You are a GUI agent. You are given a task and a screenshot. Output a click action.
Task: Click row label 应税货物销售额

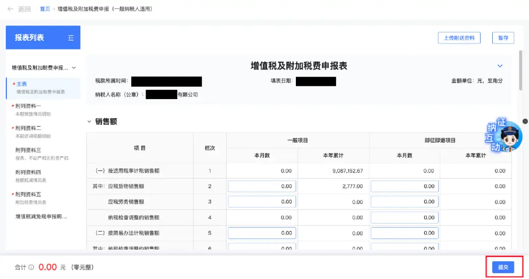[x=126, y=186]
